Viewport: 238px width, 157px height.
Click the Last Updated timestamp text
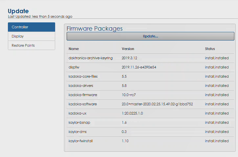click(40, 16)
